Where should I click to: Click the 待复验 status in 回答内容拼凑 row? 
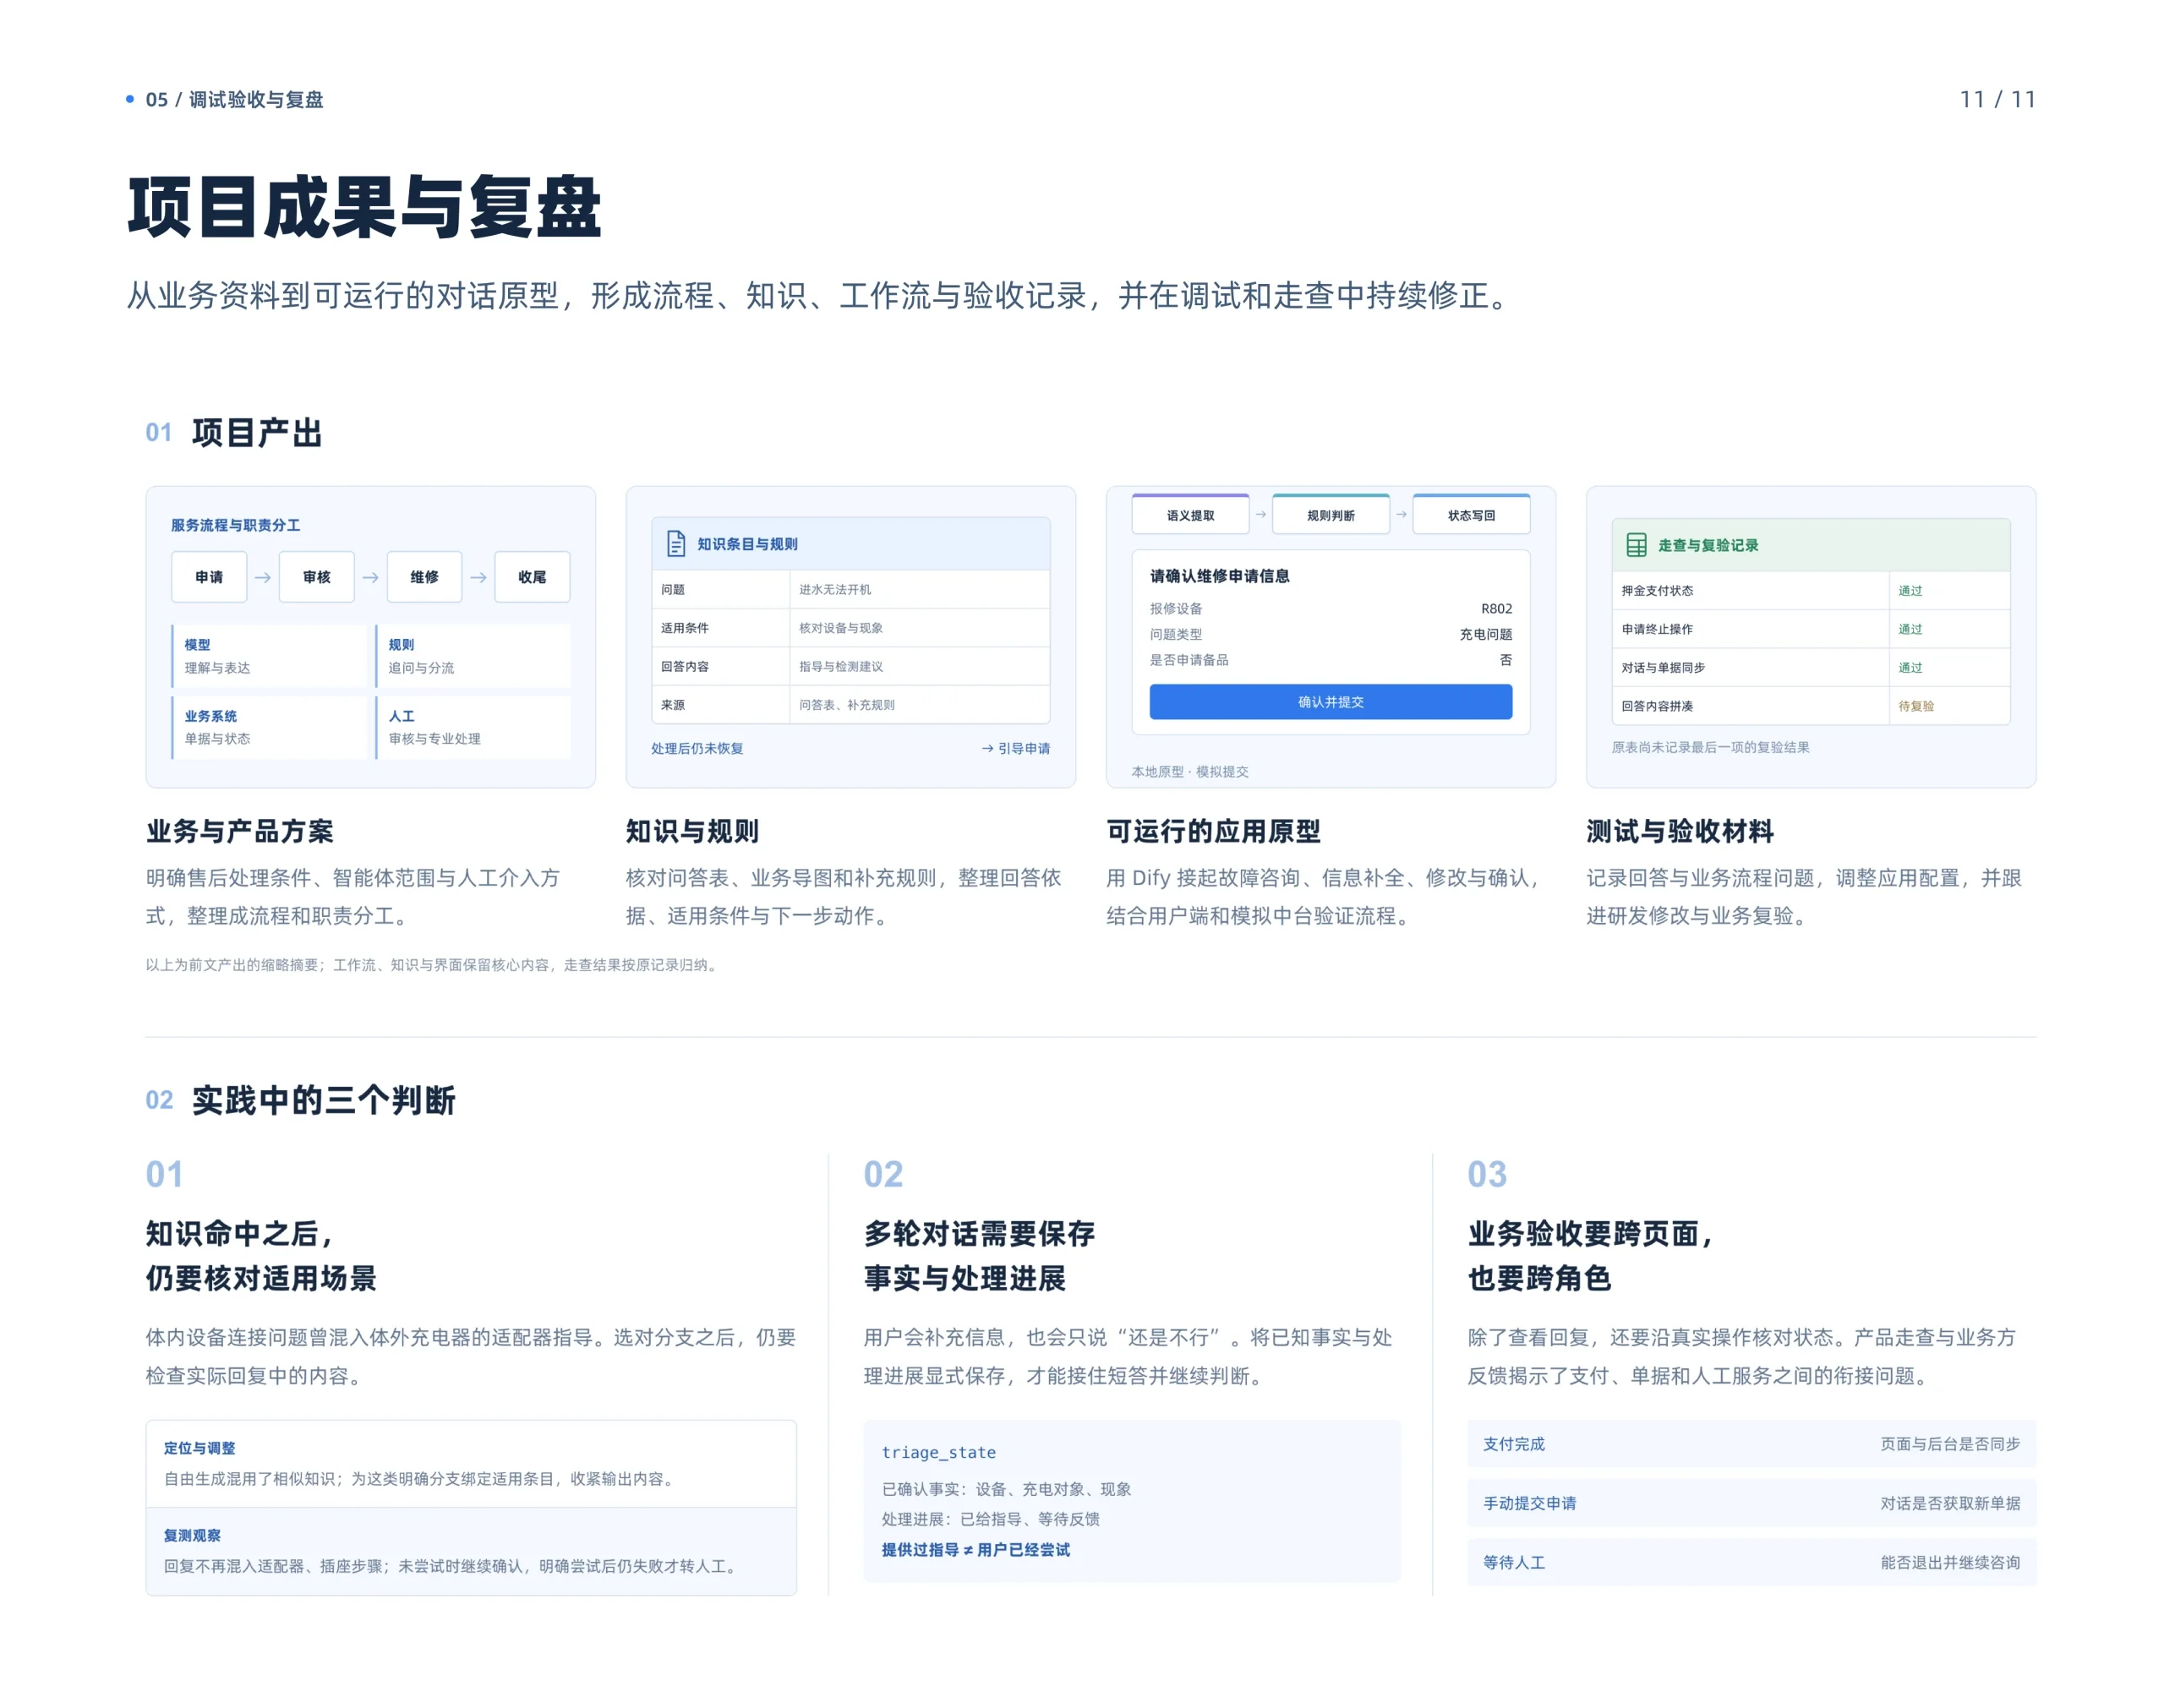pyautogui.click(x=1916, y=706)
